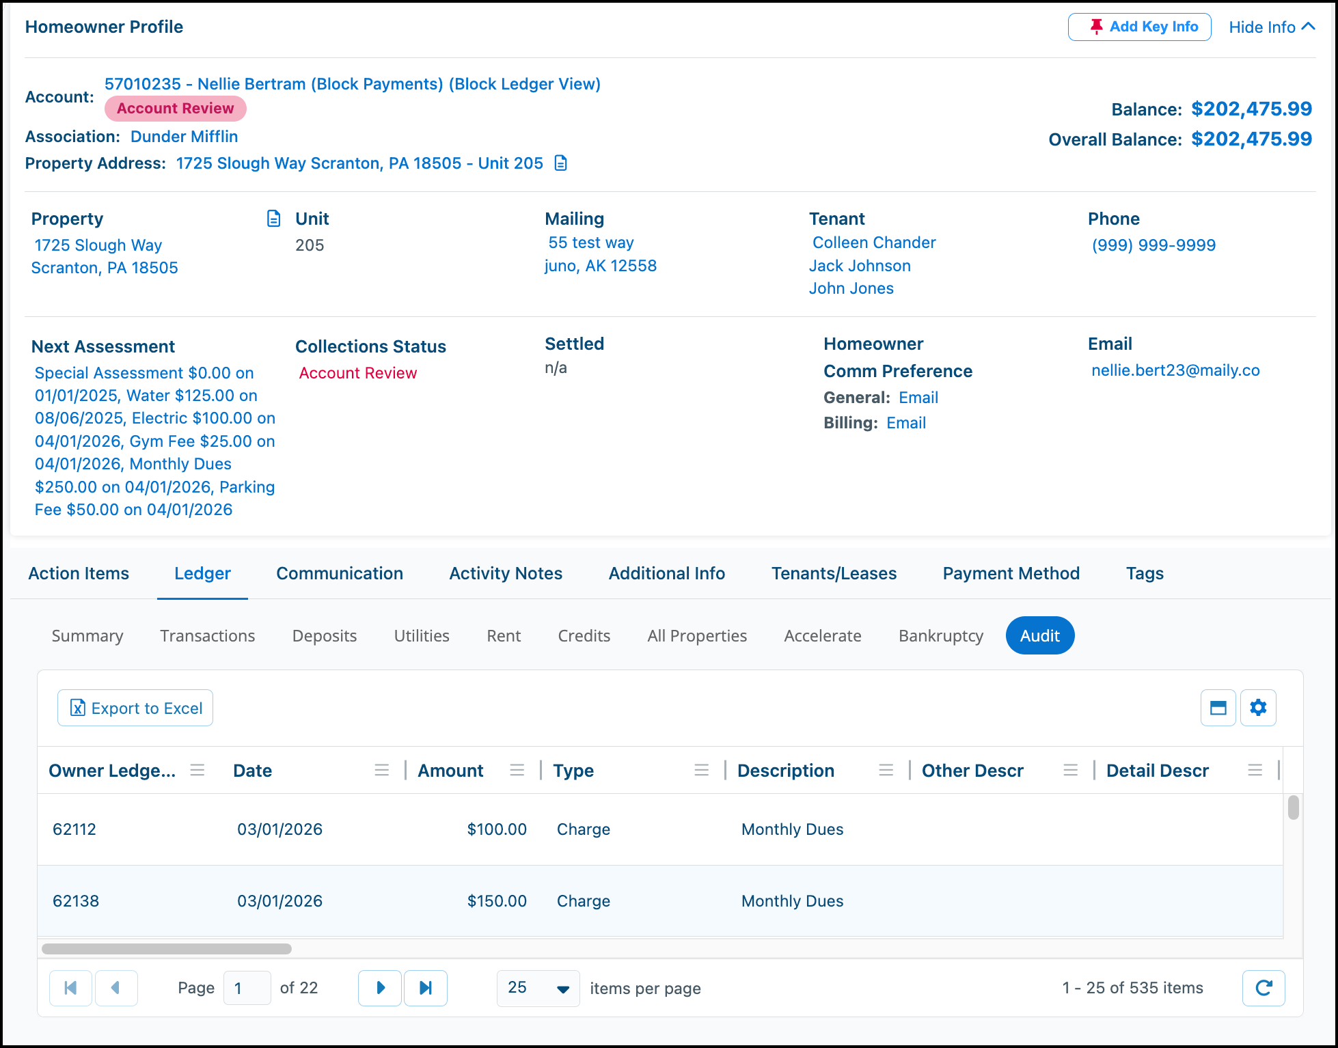This screenshot has height=1048, width=1338.
Task: Go to the next page arrow
Action: point(380,988)
